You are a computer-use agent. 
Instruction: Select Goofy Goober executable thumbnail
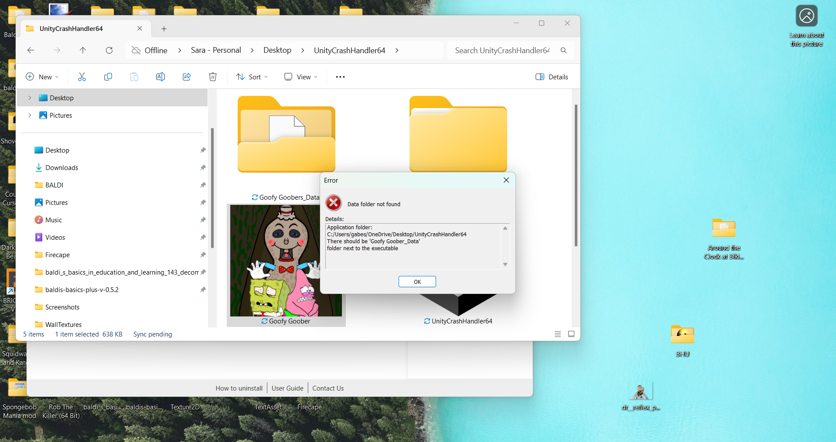coord(286,265)
